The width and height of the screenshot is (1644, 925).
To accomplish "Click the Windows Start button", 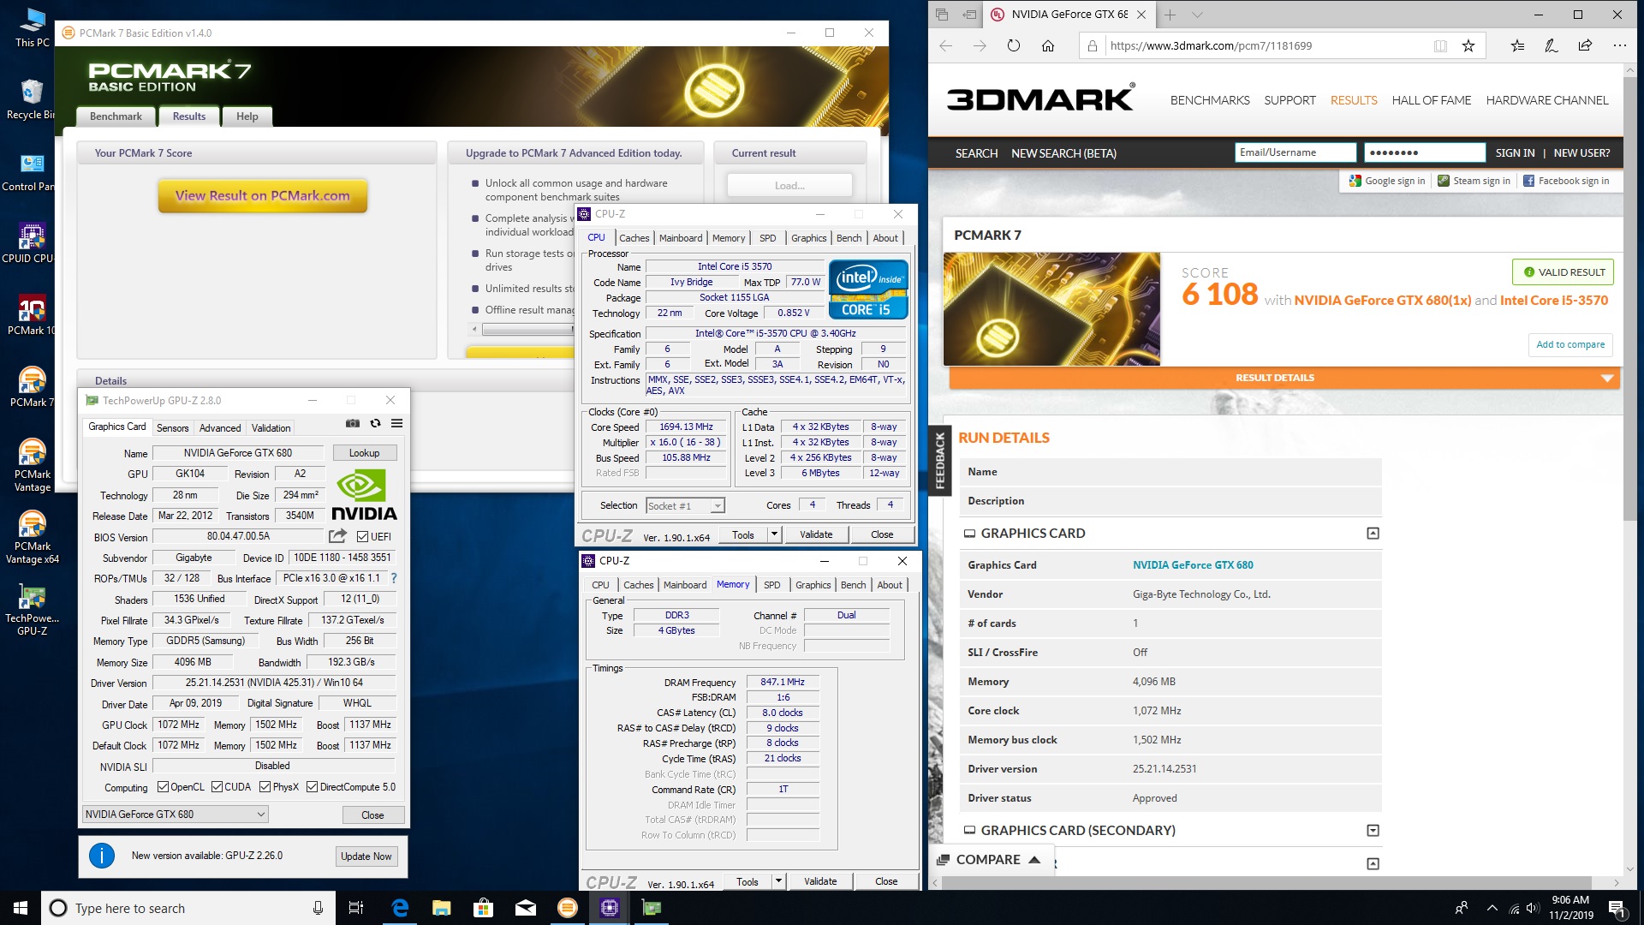I will pyautogui.click(x=21, y=908).
